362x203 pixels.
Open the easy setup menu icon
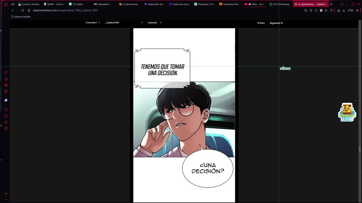357,10
